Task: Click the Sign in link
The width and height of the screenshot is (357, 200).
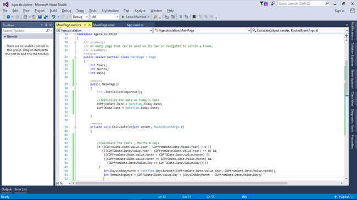Action: click(x=339, y=11)
